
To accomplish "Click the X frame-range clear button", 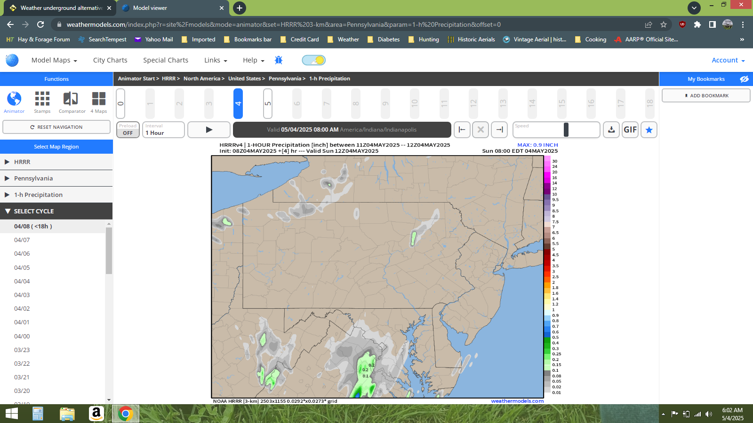I will (x=481, y=130).
